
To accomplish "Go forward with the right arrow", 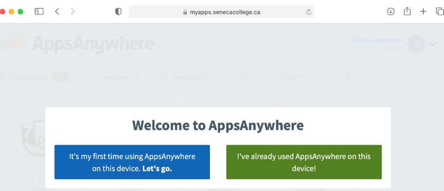I will pos(73,11).
